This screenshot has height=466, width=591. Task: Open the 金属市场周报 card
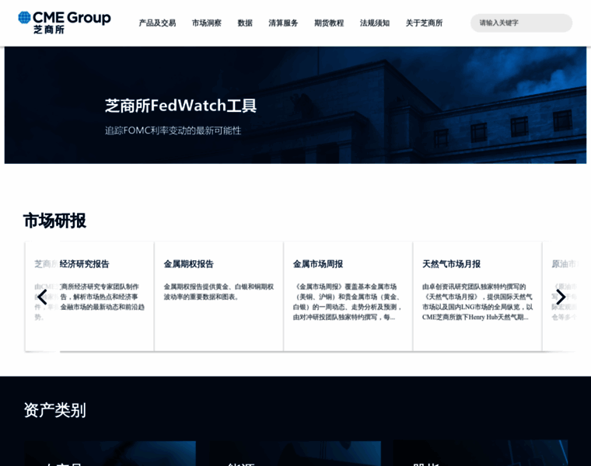pyautogui.click(x=348, y=296)
